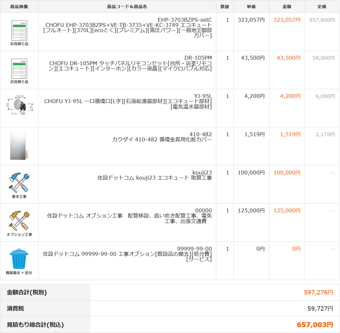
Task: Click the 消費税 label
Action: coord(15,308)
